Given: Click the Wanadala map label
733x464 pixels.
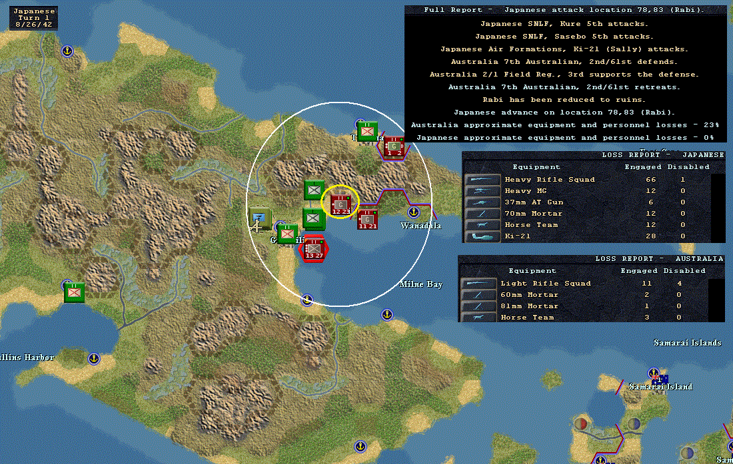Looking at the screenshot, I should click(420, 226).
